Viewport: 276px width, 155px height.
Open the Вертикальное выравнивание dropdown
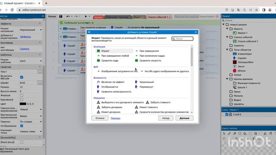(x=31, y=116)
